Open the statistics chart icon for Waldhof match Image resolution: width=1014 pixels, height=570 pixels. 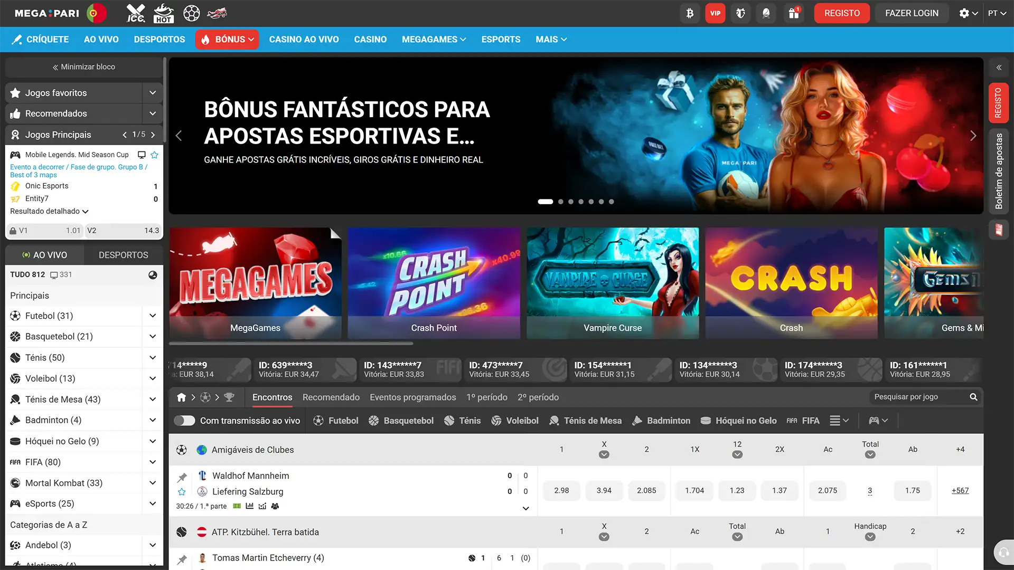click(x=249, y=506)
